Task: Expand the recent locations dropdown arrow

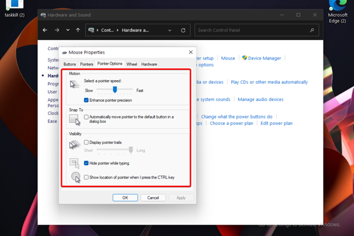Action: [x=68, y=29]
